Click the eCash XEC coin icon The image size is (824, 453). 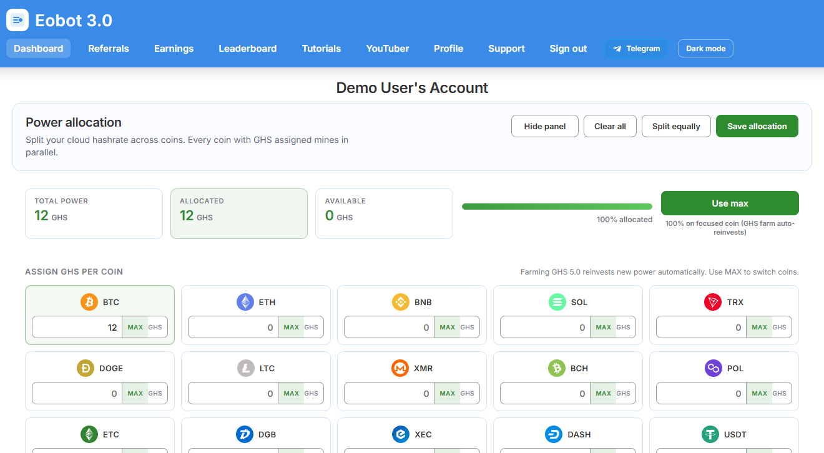[x=401, y=434]
